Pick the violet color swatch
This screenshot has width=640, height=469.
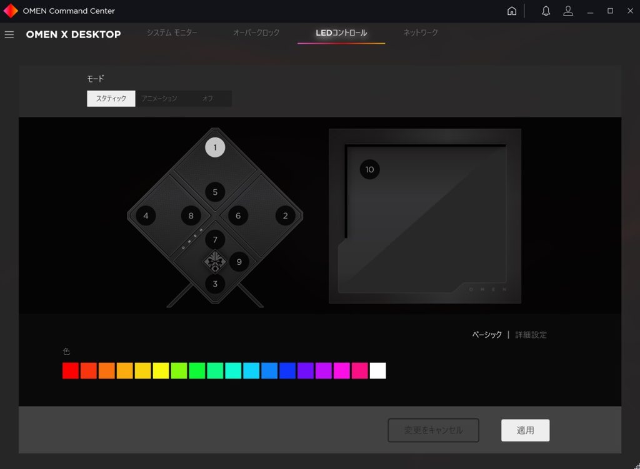[306, 371]
